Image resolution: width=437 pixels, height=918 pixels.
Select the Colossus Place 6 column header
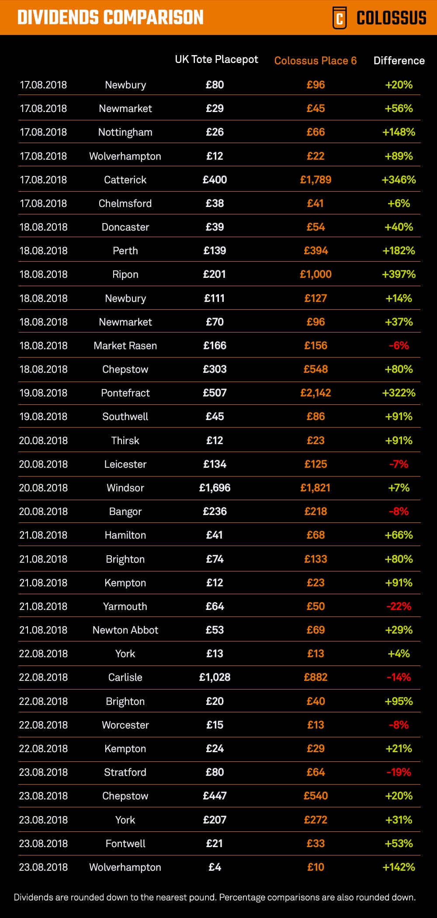click(315, 61)
